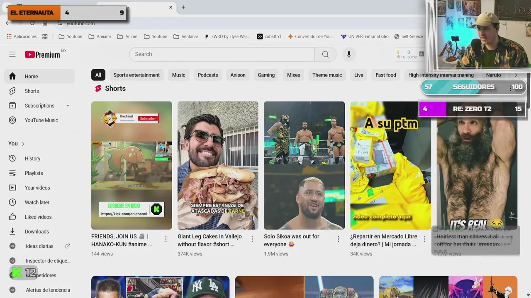Select the Theme music chip
The width and height of the screenshot is (531, 298).
[x=327, y=75]
